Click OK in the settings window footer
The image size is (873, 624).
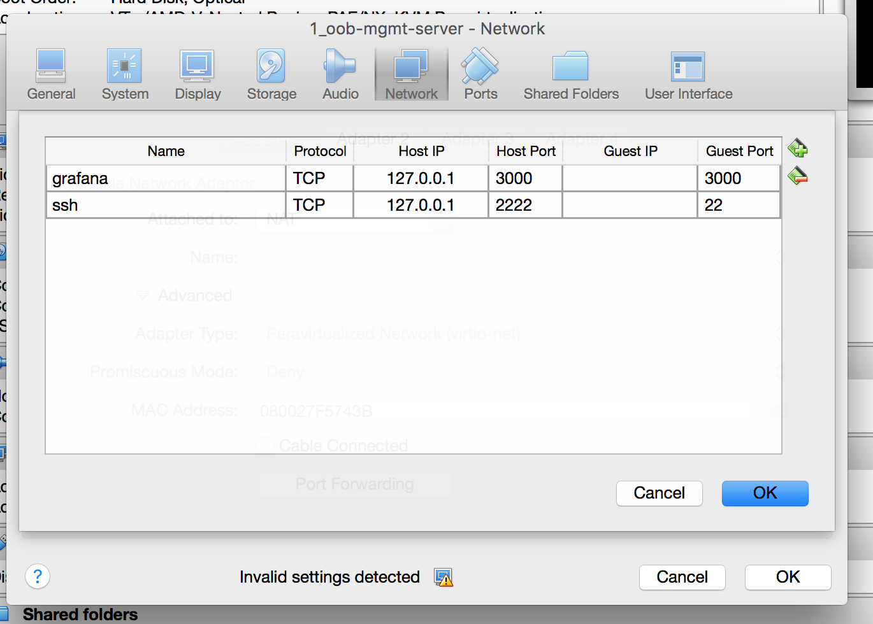788,577
